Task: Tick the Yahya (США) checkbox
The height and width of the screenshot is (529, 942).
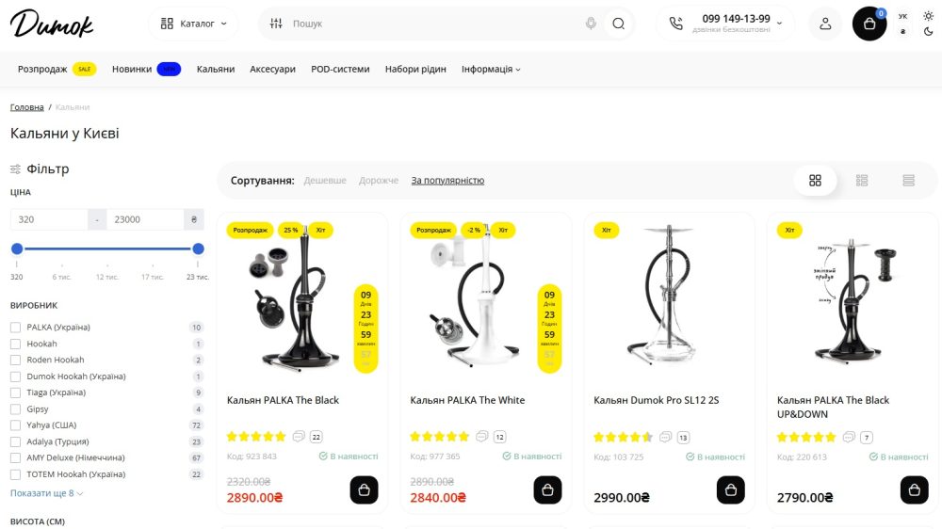Action: coord(16,425)
